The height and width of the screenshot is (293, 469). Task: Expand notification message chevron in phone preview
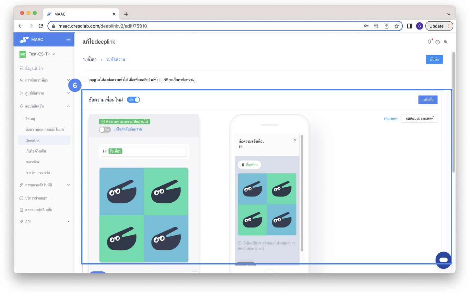pos(295,140)
